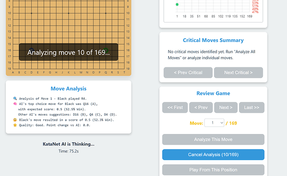
Task: Click the Prev Critical button
Action: click(188, 72)
